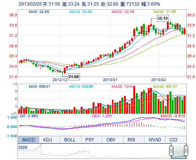Click the DIF: 0.960 MACD legend
Viewport: 196px width, 160px height.
click(29, 116)
